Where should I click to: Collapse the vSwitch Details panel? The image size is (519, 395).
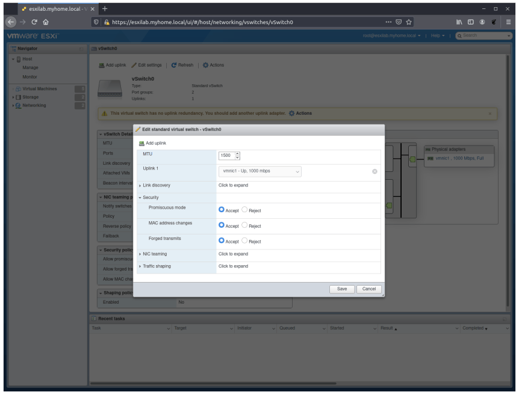[x=101, y=135]
